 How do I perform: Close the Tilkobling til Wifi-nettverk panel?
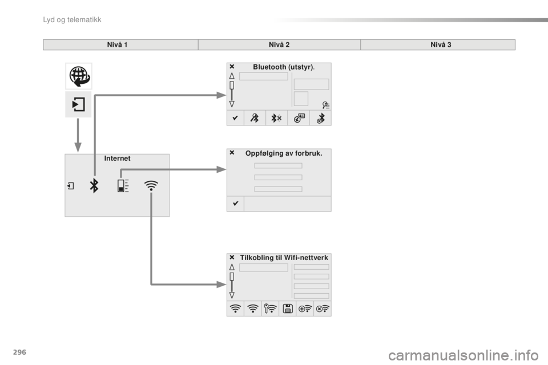(232, 257)
